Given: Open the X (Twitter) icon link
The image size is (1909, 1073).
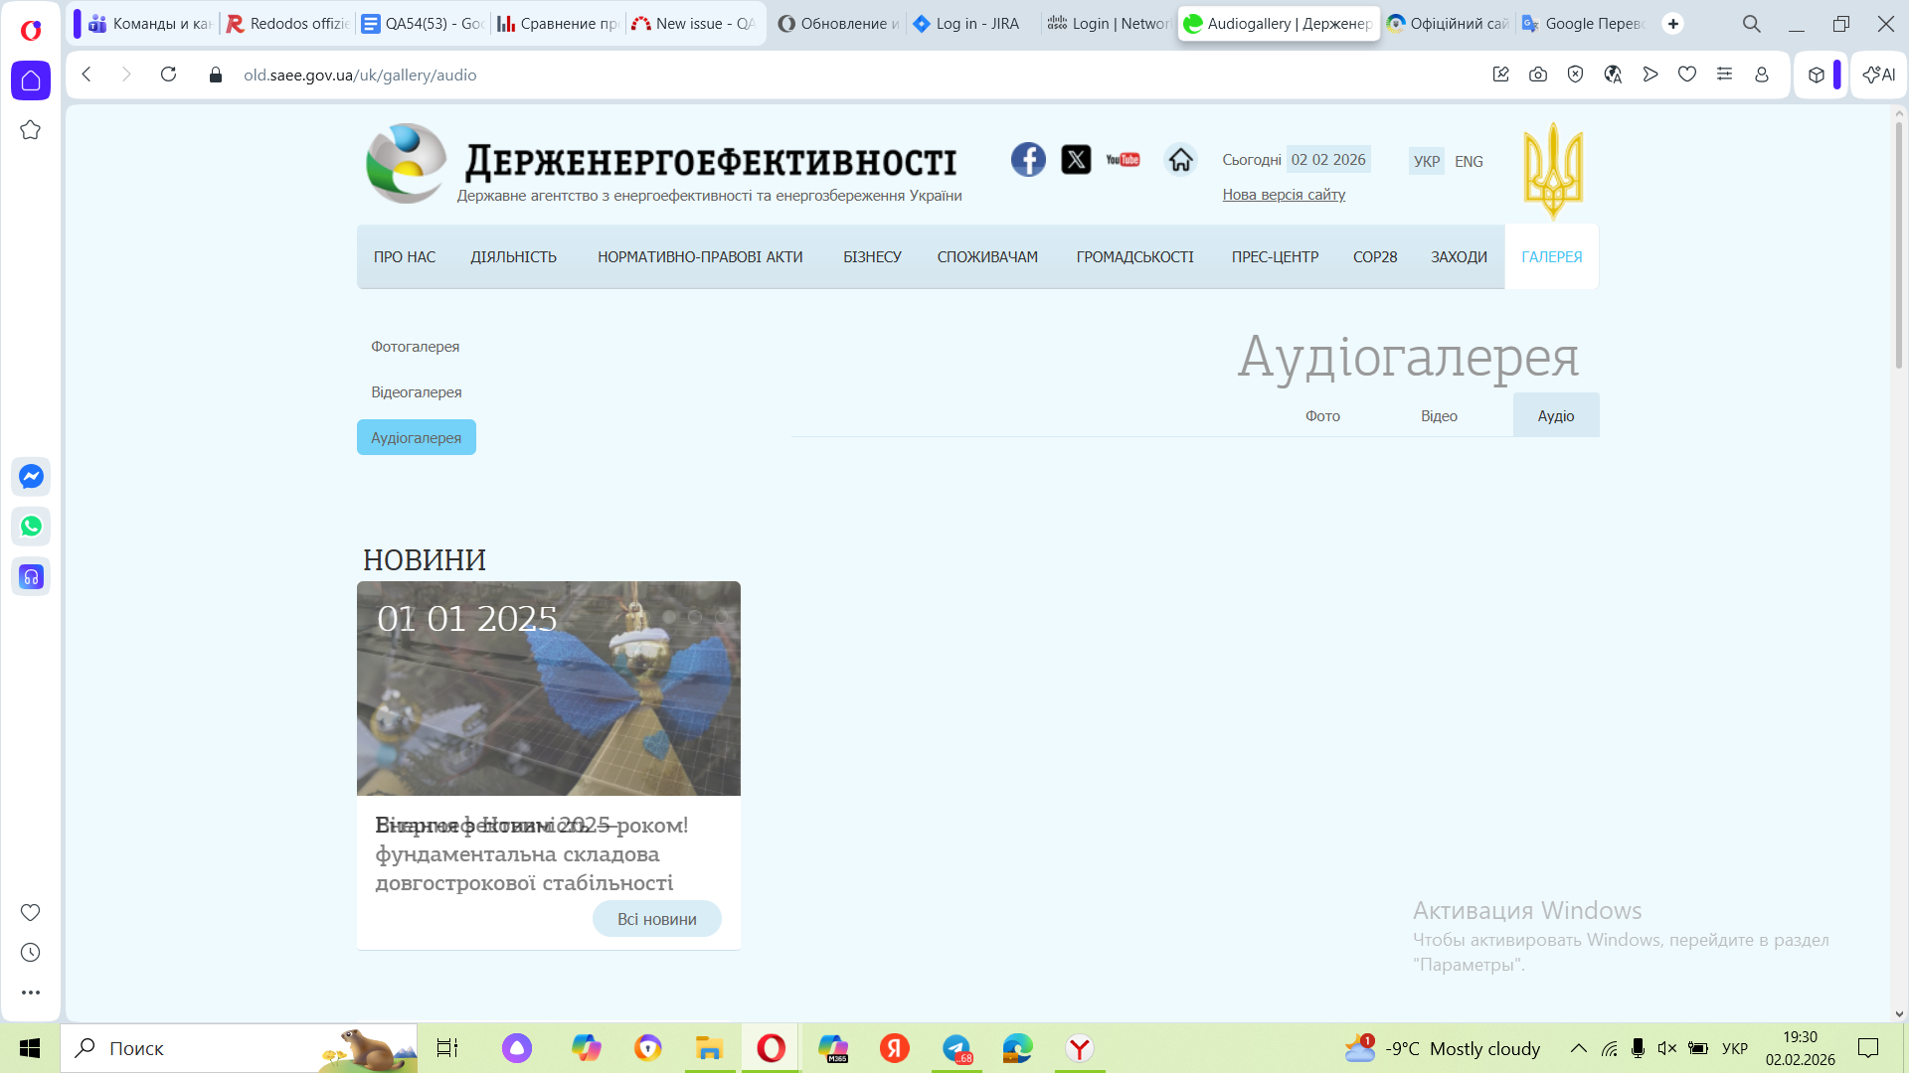Looking at the screenshot, I should click(x=1076, y=159).
